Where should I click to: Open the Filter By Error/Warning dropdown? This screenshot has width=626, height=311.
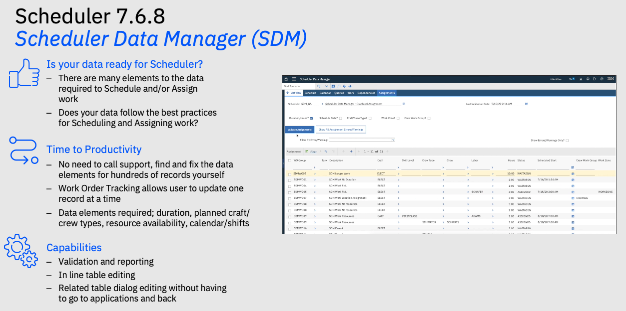394,140
